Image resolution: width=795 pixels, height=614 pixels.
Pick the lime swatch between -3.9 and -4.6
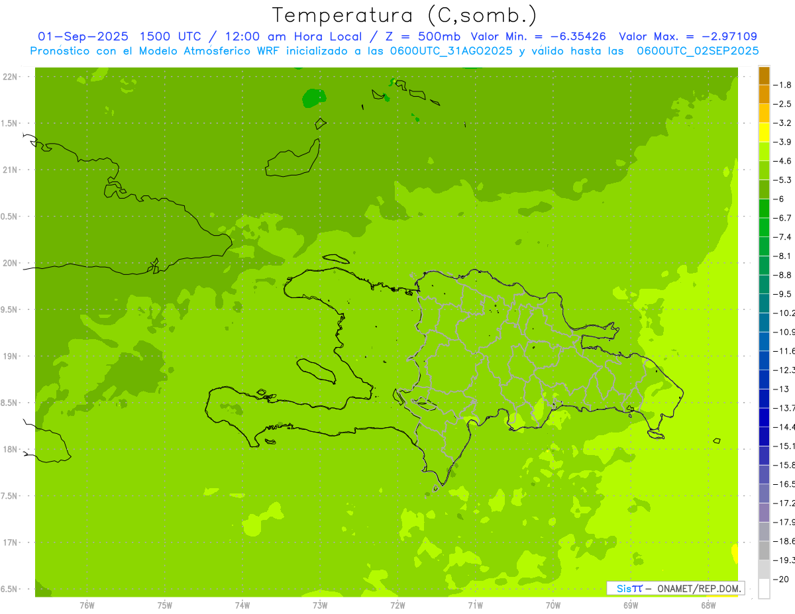[x=764, y=152]
